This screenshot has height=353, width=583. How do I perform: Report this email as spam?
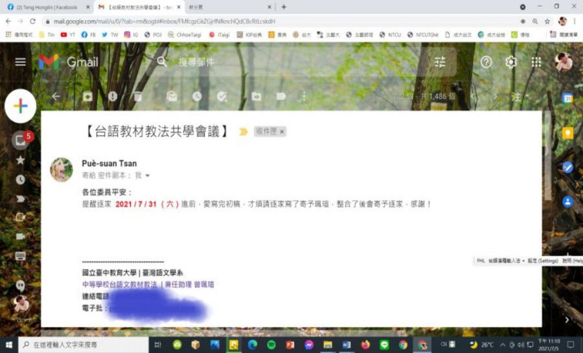click(113, 97)
